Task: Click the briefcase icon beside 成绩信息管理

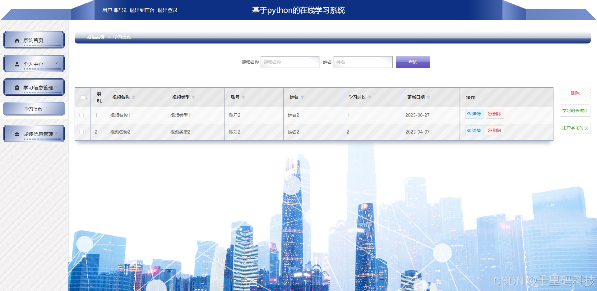Action: click(17, 134)
